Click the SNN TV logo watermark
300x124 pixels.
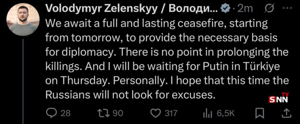pos(279,98)
